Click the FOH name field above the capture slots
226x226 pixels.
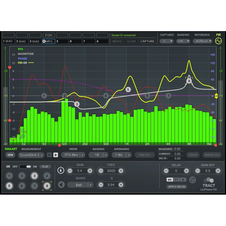pos(49,35)
